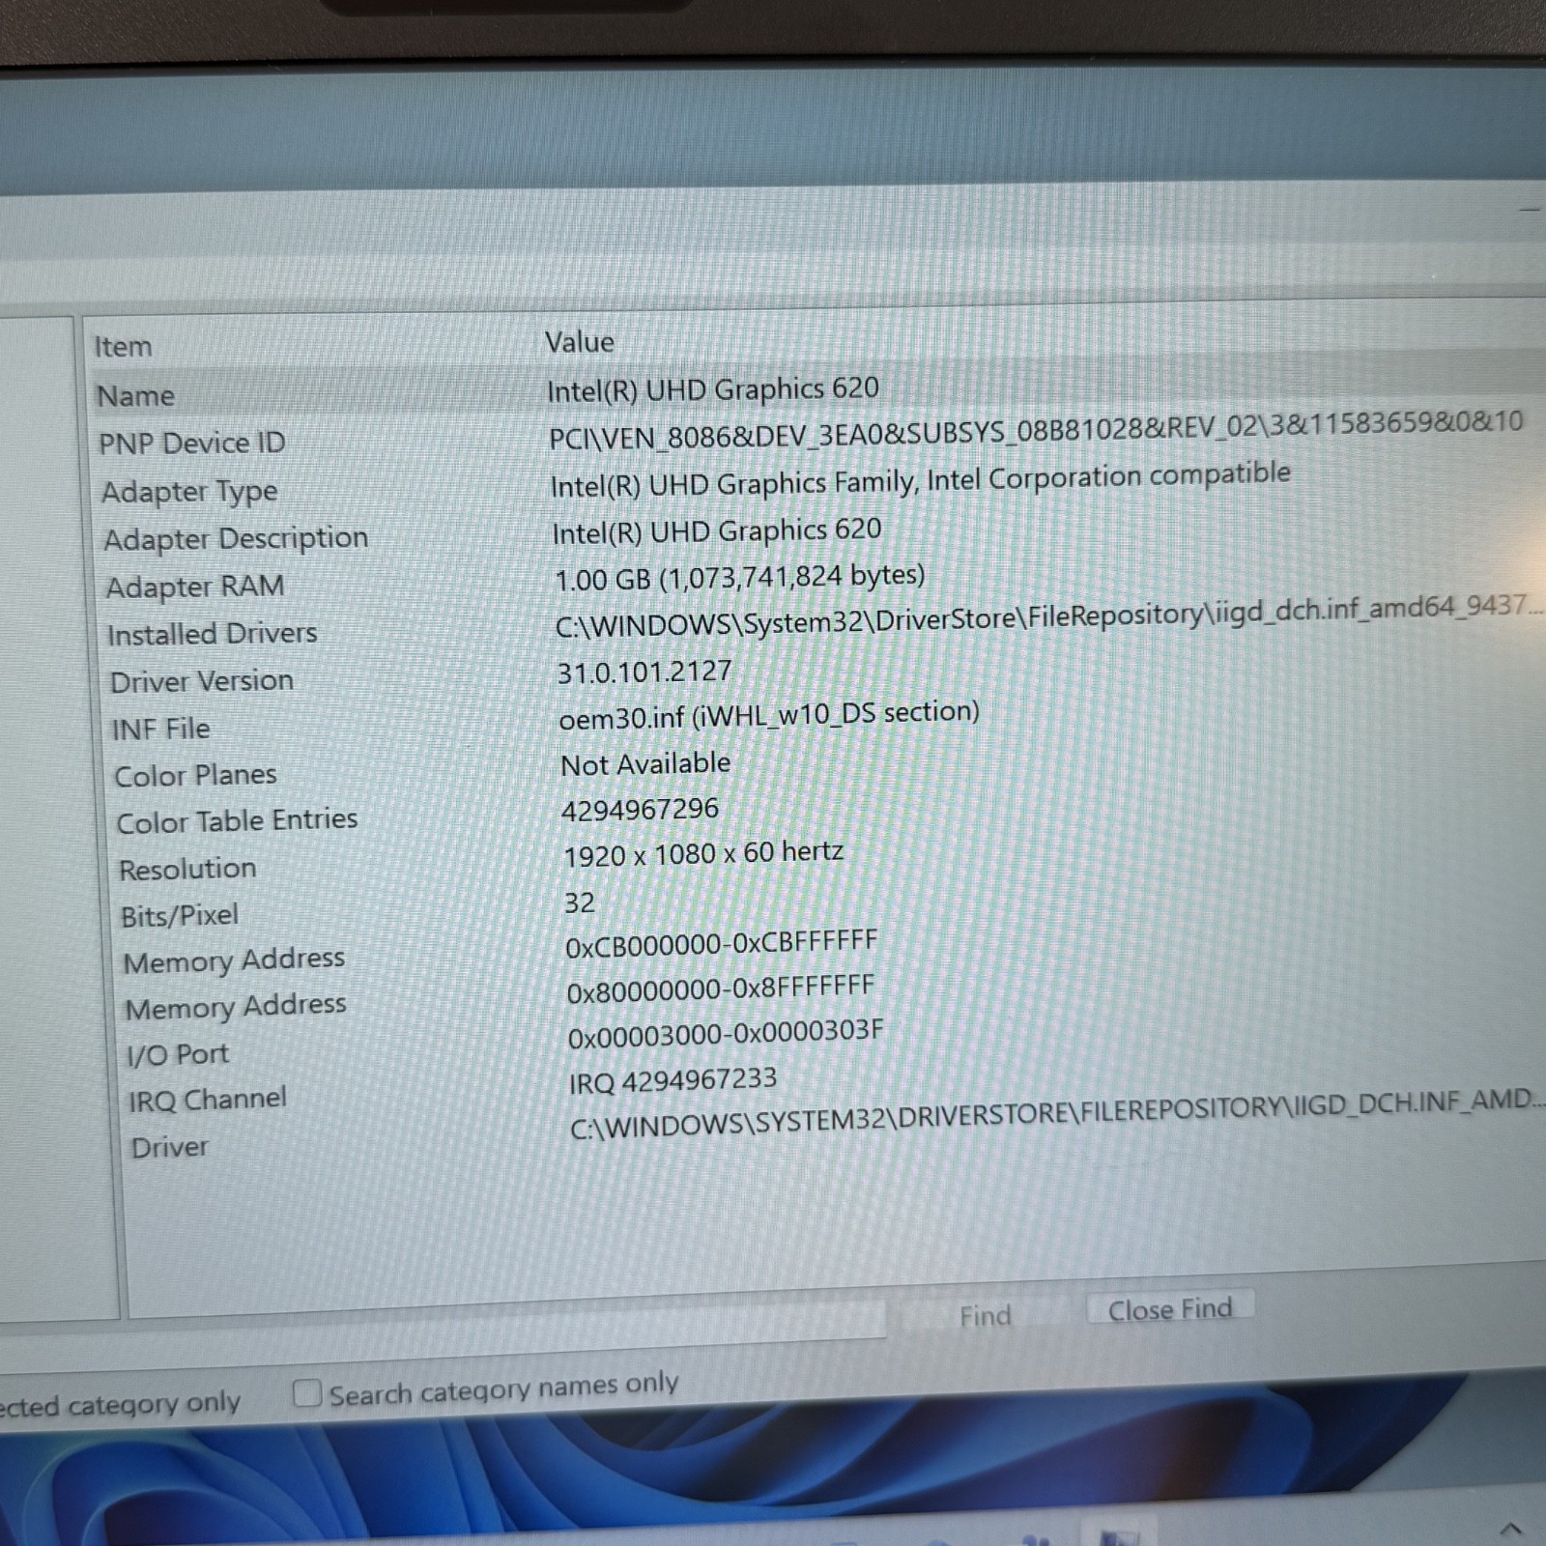The image size is (1546, 1546).
Task: Click the Value column header
Action: [x=580, y=342]
